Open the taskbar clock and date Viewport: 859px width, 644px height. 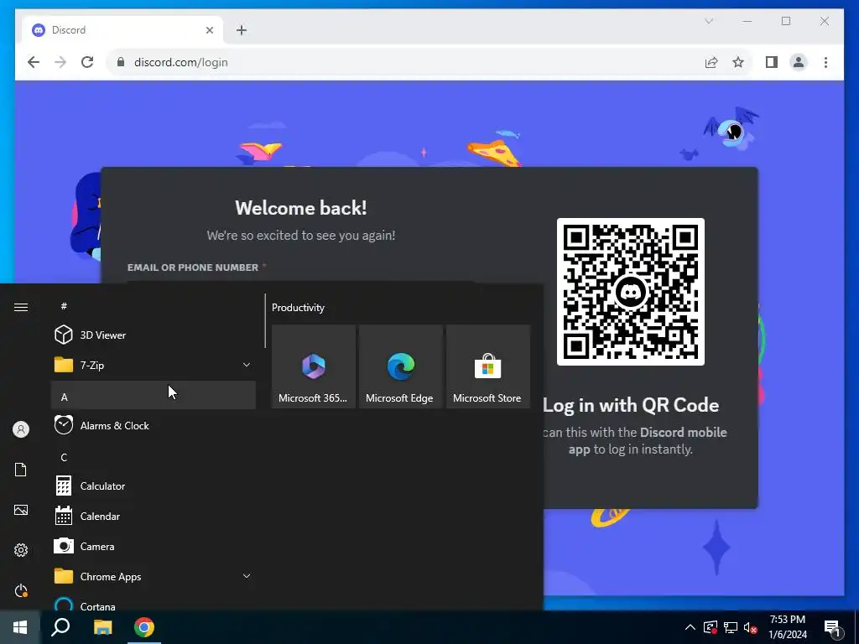pyautogui.click(x=787, y=627)
